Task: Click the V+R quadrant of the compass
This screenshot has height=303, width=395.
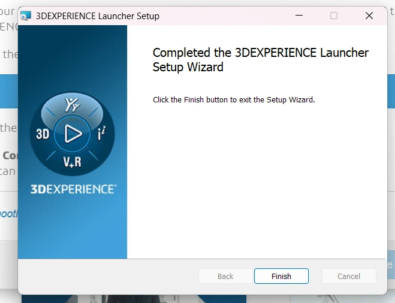Action: coord(73,162)
